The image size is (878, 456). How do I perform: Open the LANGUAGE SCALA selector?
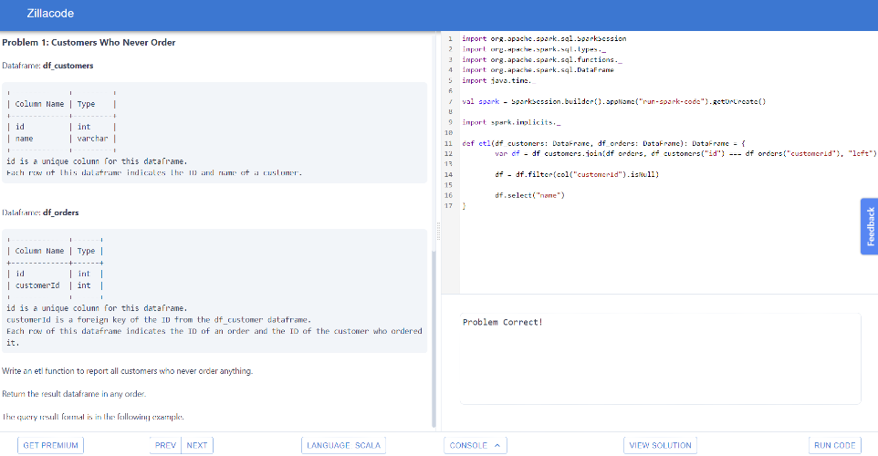tap(343, 445)
